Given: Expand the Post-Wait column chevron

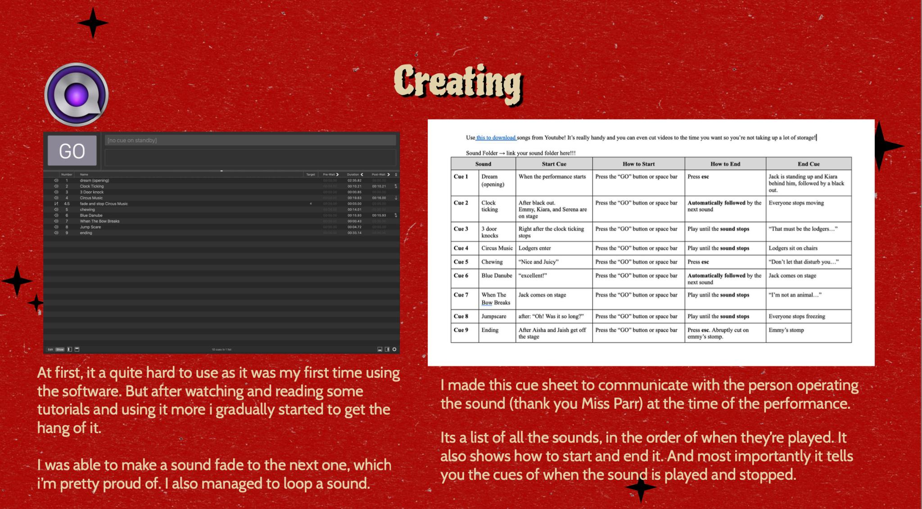Looking at the screenshot, I should [389, 174].
